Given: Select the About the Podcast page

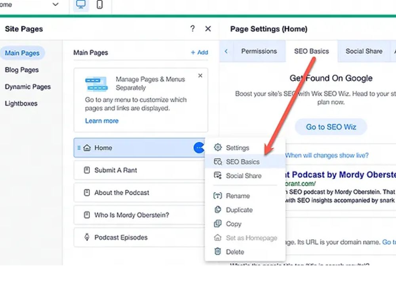Looking at the screenshot, I should pyautogui.click(x=139, y=193).
